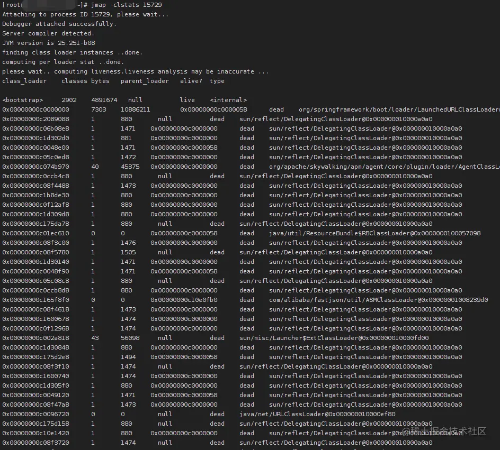Select loader address 0x00000000c1600678
500x450 pixels.
click(35, 319)
